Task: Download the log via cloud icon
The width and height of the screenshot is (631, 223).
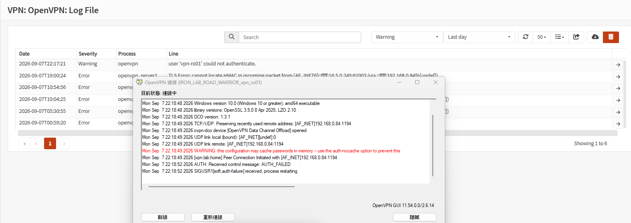Action: point(595,37)
